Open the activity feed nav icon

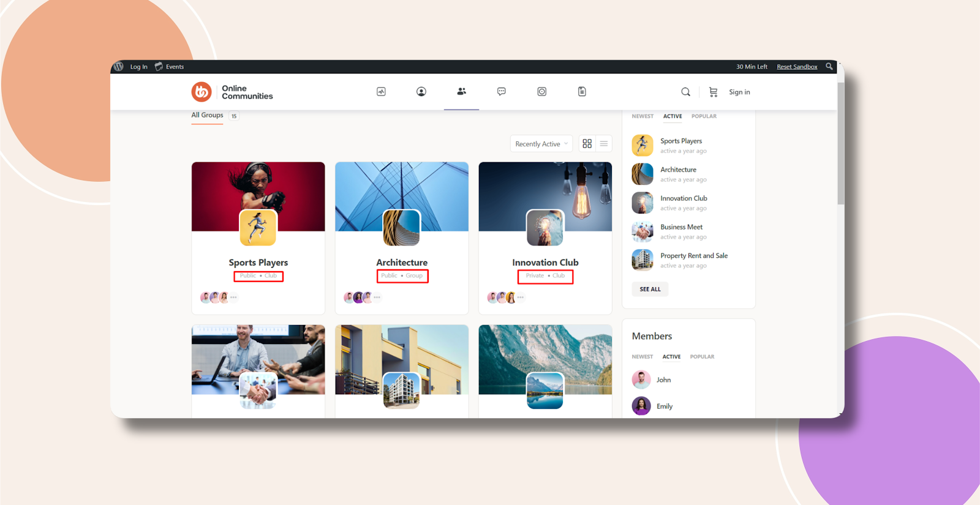pos(381,92)
